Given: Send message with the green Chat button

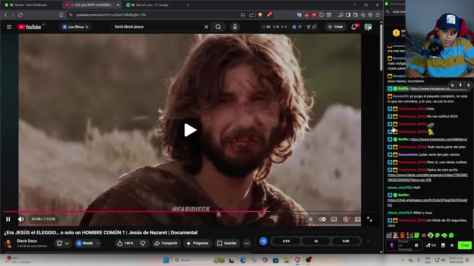Looking at the screenshot, I should (465, 245).
